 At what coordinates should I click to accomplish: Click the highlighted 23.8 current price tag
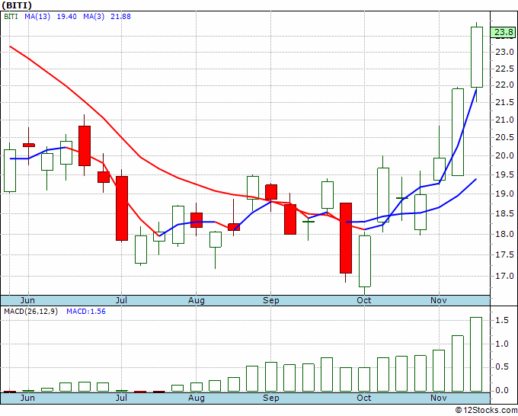(x=504, y=33)
